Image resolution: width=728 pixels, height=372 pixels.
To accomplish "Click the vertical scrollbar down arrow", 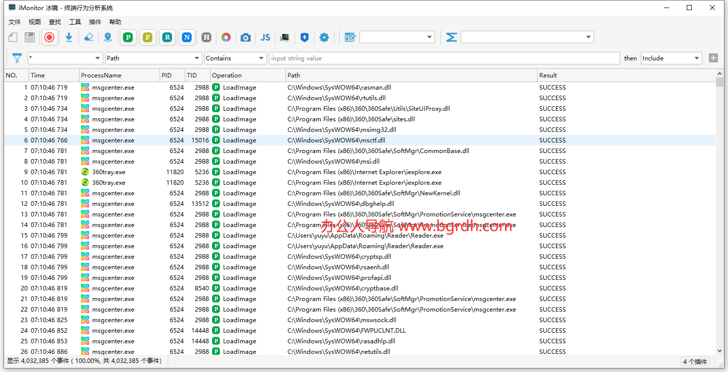I will pyautogui.click(x=719, y=351).
